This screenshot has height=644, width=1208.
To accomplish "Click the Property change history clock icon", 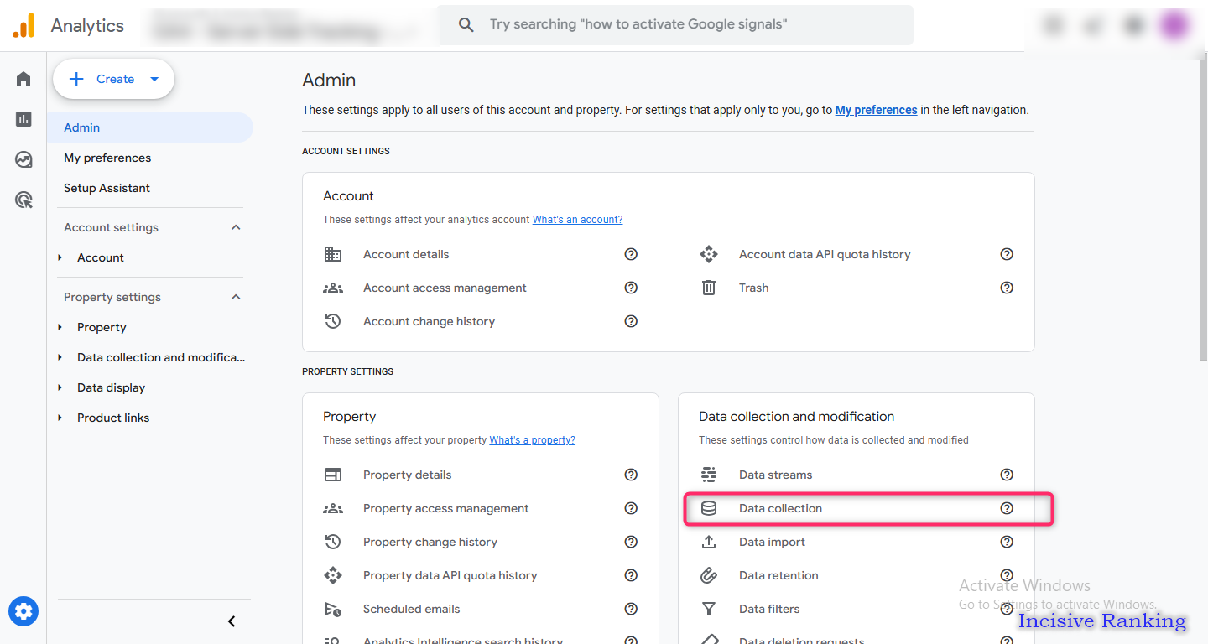I will click(333, 542).
